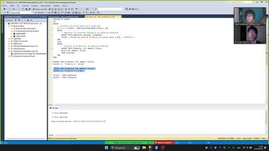Screen dimensions: 269x151
Task: Expand Bases de datos del sistema node
Action: pos(12,29)
